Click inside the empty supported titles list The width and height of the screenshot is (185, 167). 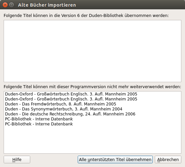(92, 51)
